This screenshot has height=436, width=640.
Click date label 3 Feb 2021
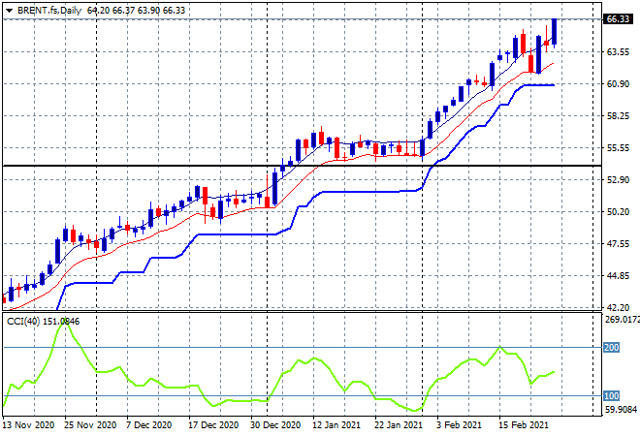point(459,425)
